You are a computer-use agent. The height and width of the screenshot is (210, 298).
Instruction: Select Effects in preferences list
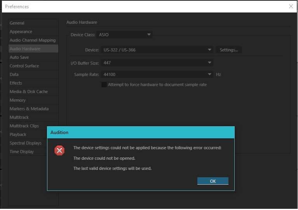click(16, 83)
